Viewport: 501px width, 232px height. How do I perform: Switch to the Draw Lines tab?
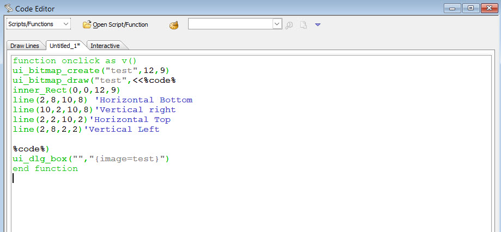point(25,46)
